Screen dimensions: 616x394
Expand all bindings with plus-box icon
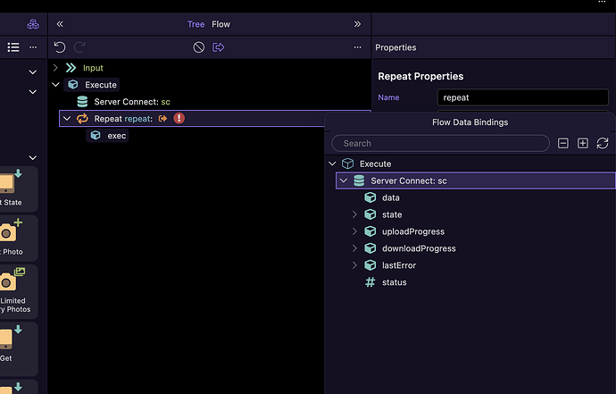tap(583, 143)
